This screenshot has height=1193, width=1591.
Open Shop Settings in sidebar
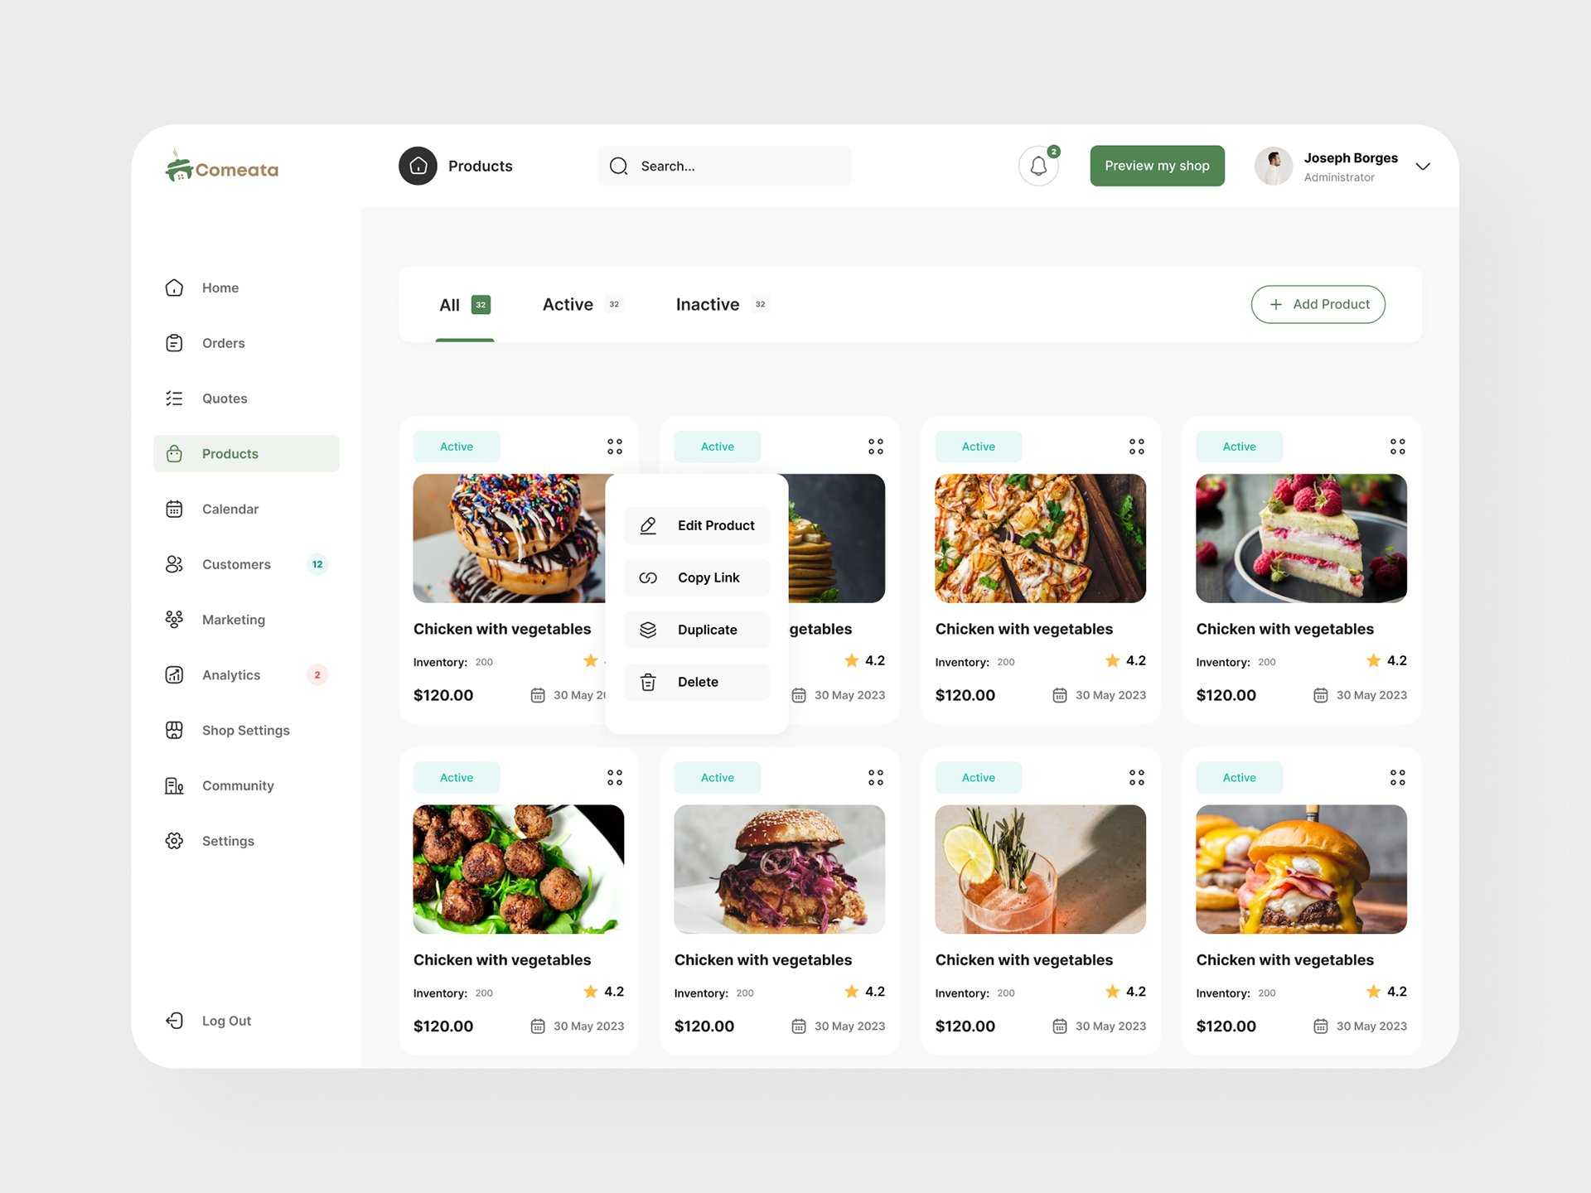point(245,731)
